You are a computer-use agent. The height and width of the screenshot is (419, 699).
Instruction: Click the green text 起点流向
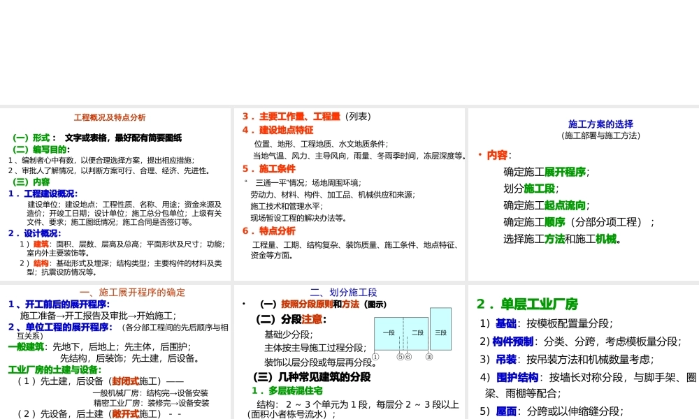(565, 205)
